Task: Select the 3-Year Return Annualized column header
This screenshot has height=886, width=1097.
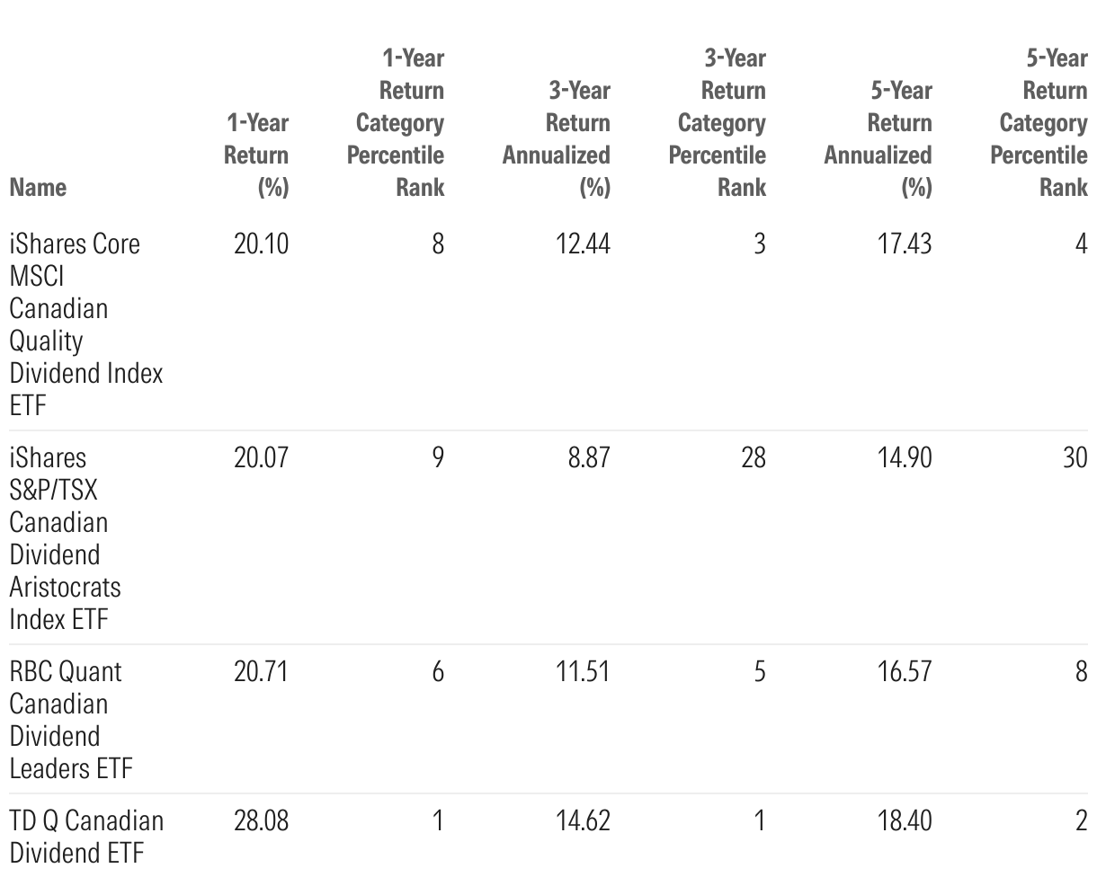Action: [557, 138]
